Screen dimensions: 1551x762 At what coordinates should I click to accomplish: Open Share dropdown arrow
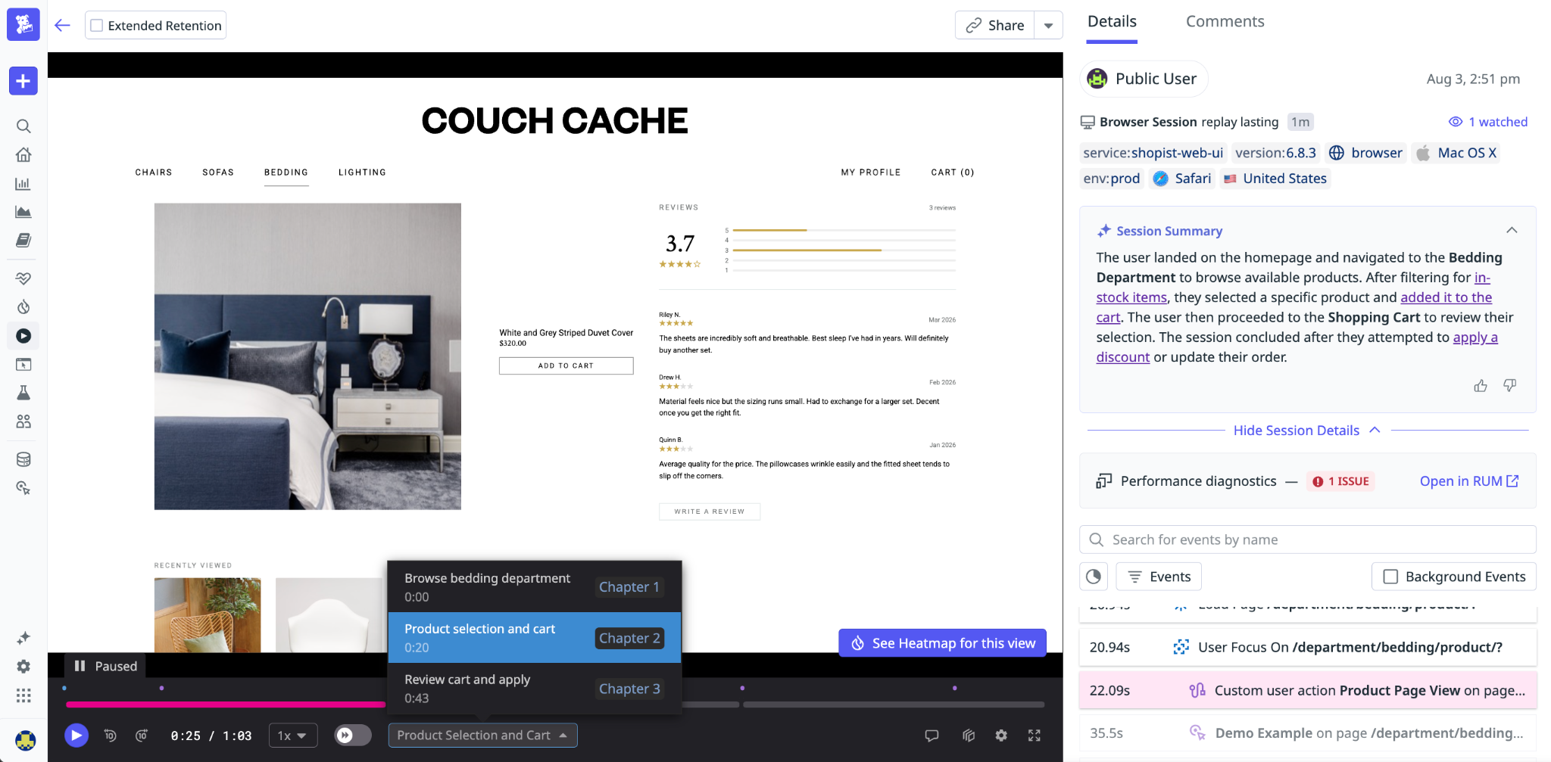coord(1049,26)
